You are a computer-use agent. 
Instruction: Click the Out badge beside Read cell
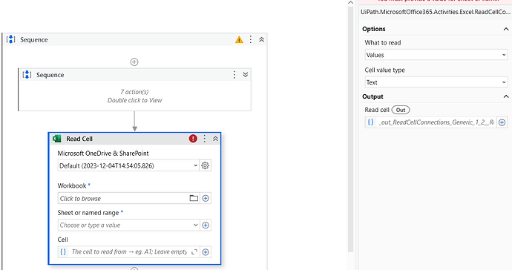click(x=401, y=110)
